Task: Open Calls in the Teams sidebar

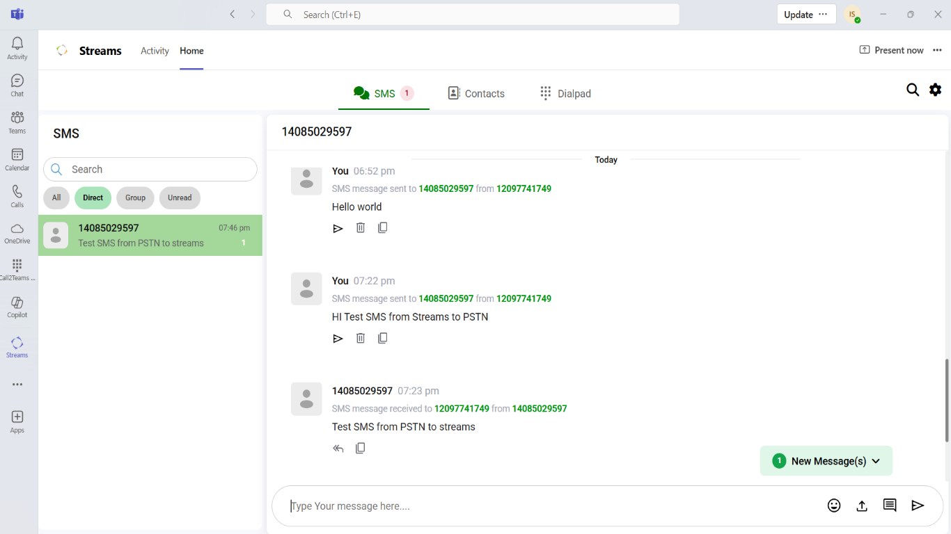Action: tap(17, 196)
